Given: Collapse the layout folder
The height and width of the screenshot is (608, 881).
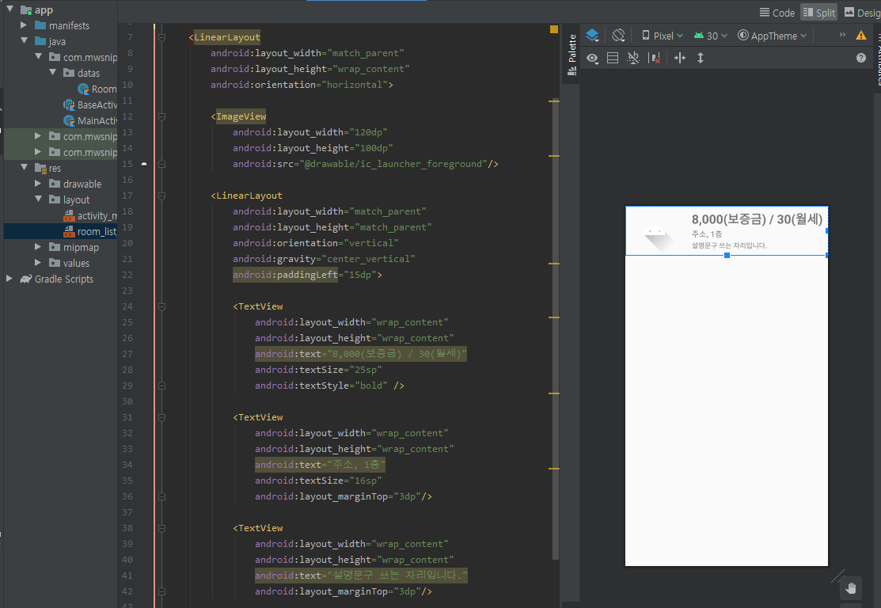Looking at the screenshot, I should (39, 199).
